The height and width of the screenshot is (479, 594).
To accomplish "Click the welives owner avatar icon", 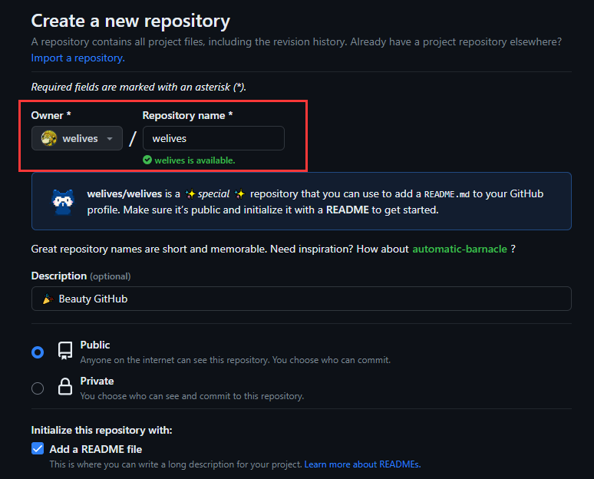I will click(49, 138).
